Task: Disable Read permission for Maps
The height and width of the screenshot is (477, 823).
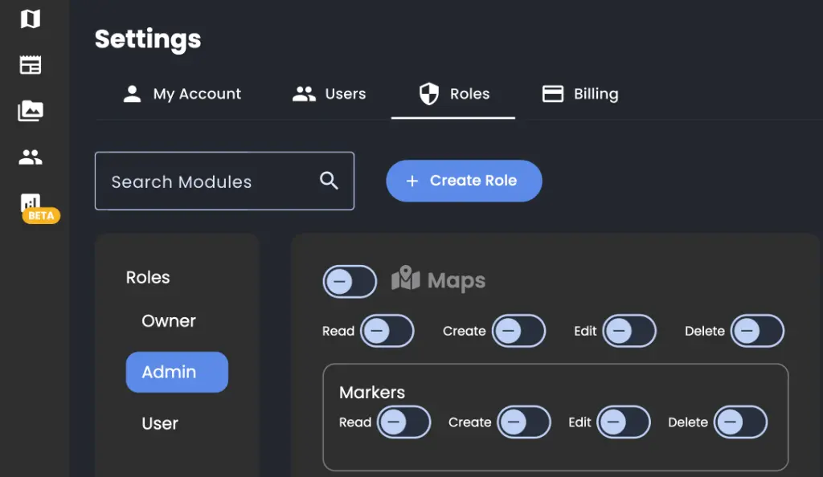Action: 388,331
